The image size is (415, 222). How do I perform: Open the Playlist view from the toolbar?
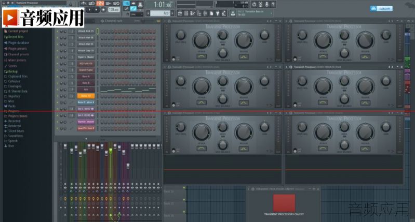[x=180, y=13]
